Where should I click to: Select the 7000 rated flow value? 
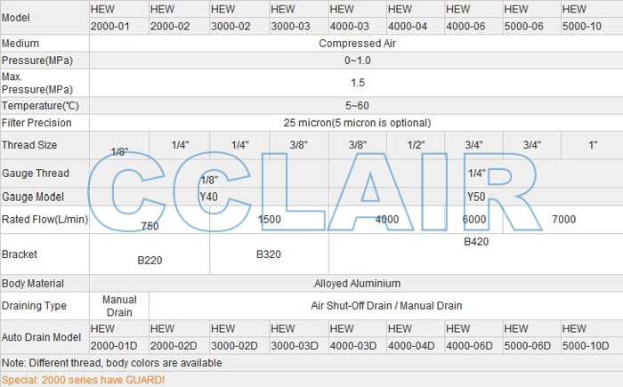563,219
